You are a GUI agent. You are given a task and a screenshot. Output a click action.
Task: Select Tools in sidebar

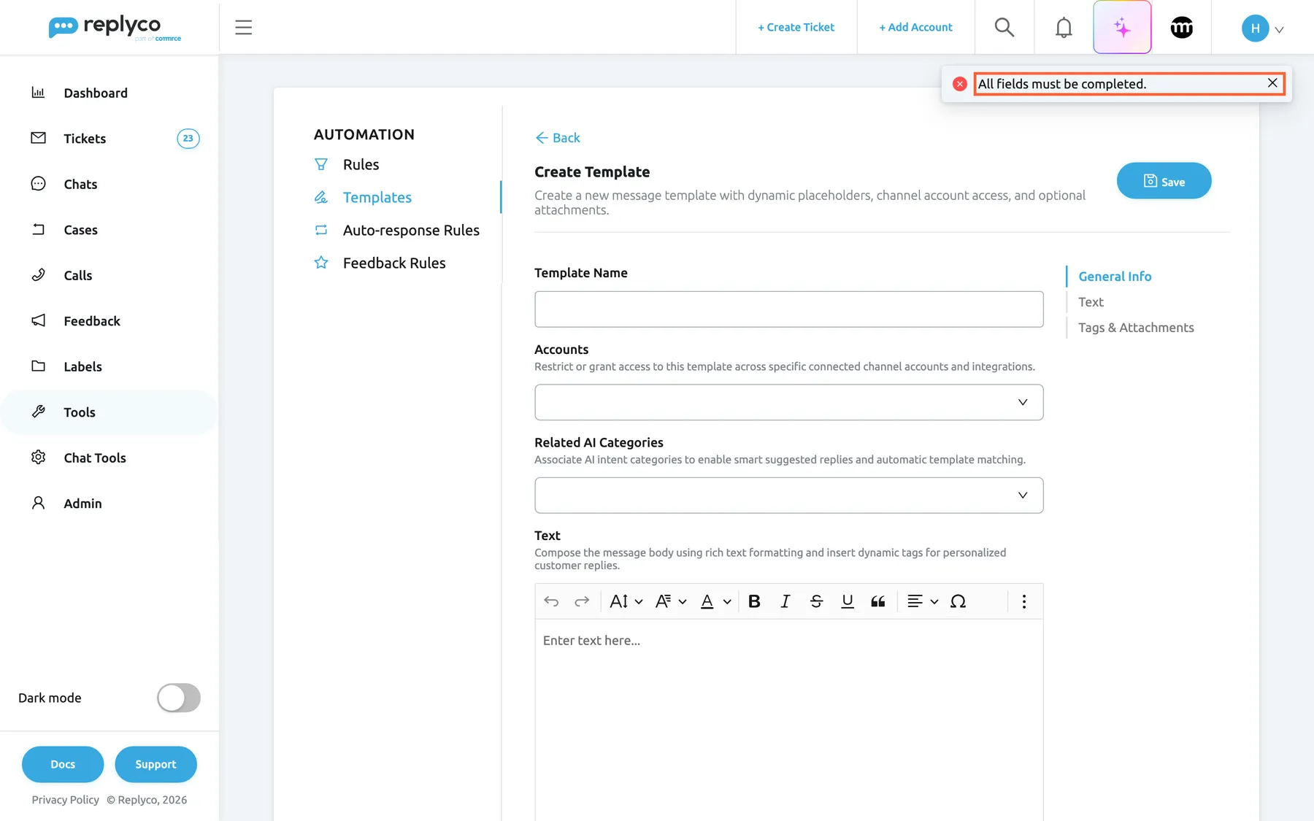(109, 412)
